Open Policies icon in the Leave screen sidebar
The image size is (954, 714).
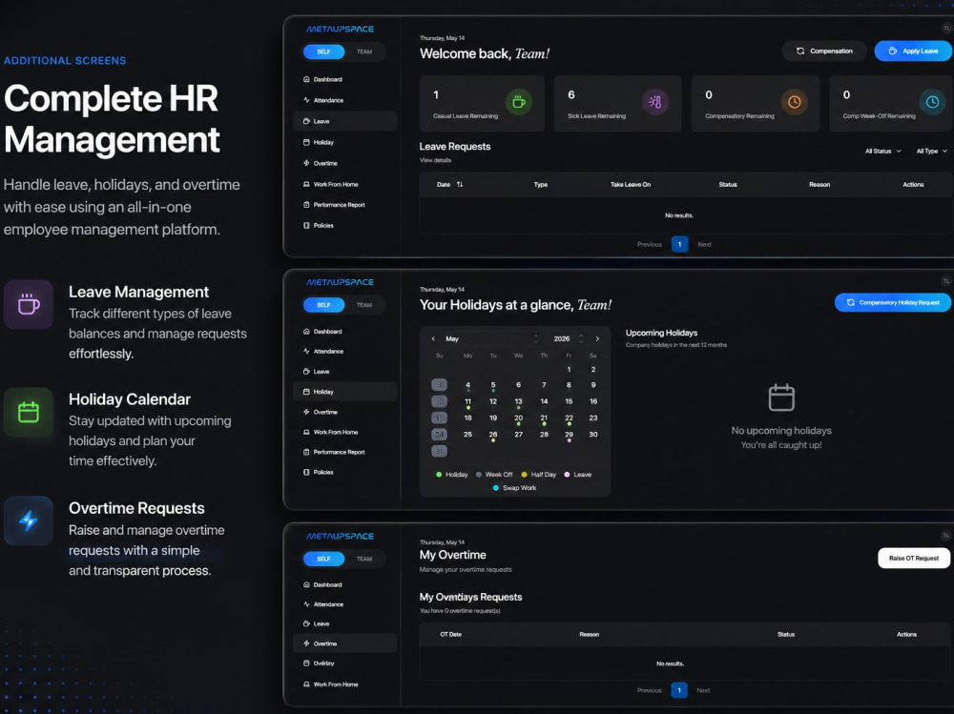(x=306, y=225)
